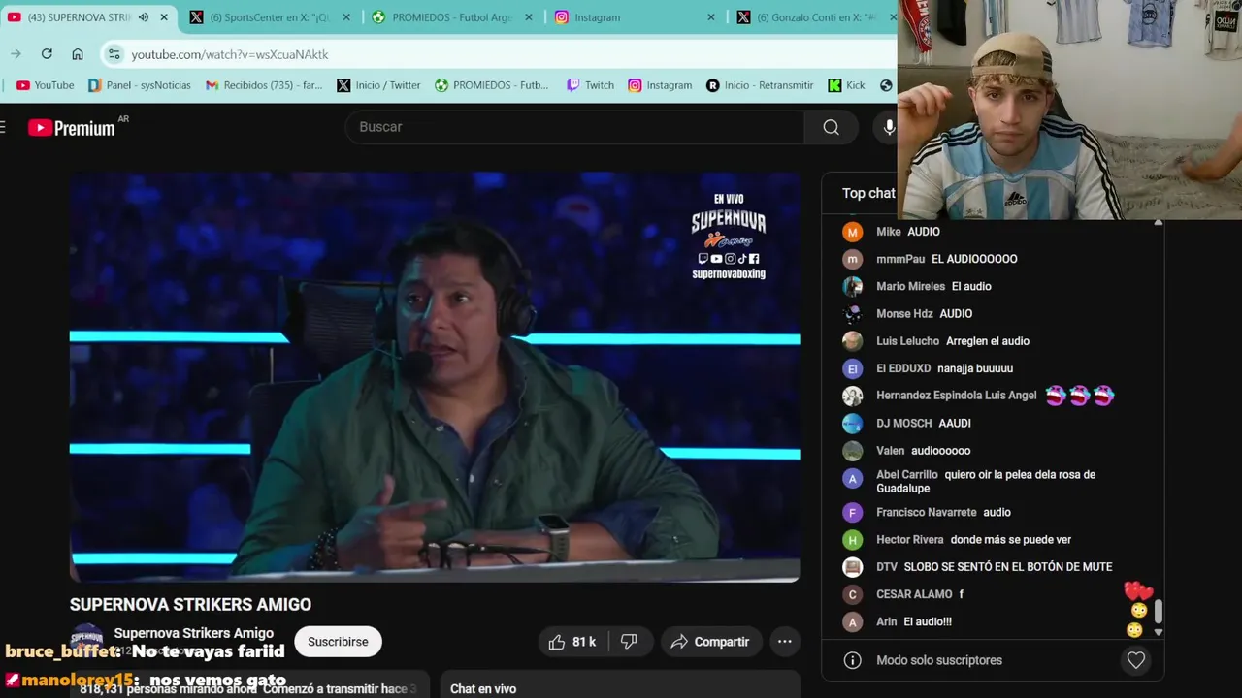Screen dimensions: 1242x698
Task: Click Arin's El audio!!! message
Action: (x=928, y=621)
